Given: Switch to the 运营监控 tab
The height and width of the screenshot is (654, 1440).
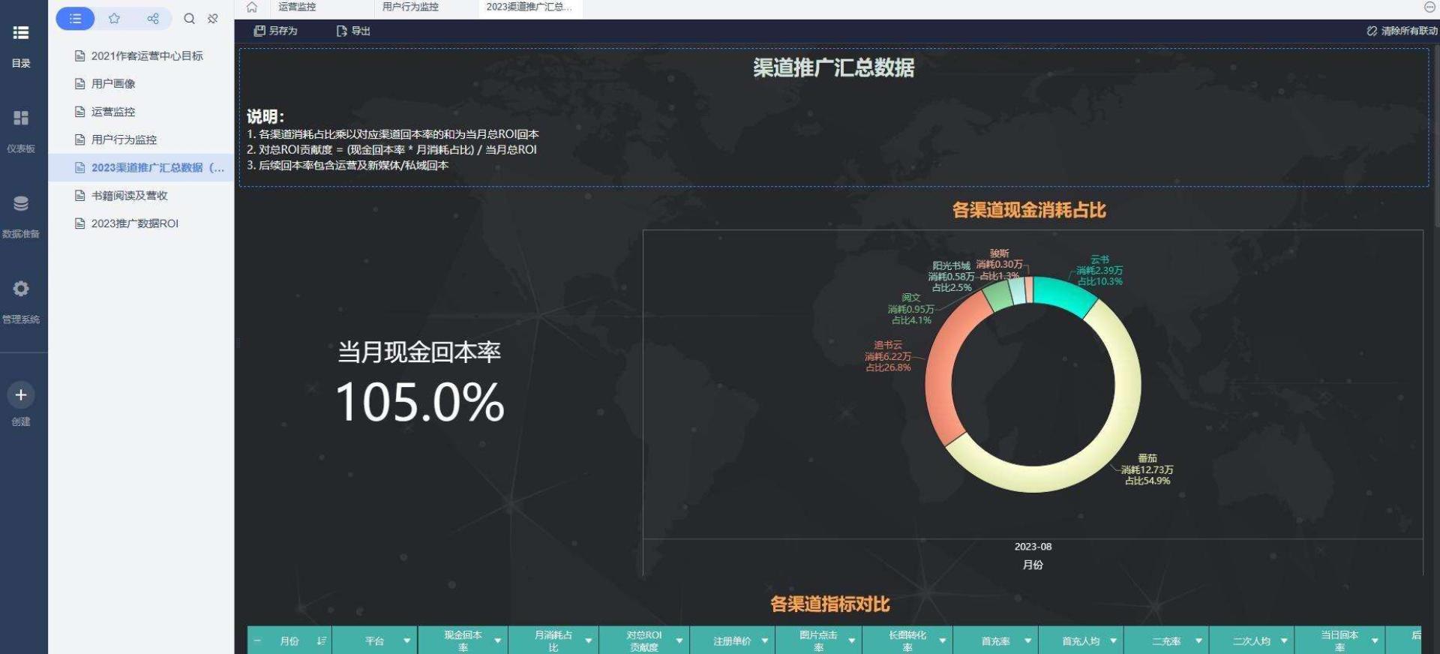Looking at the screenshot, I should click(297, 7).
